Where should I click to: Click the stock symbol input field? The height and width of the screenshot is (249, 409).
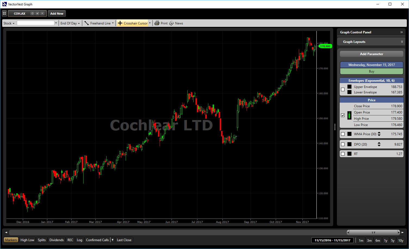coord(36,23)
